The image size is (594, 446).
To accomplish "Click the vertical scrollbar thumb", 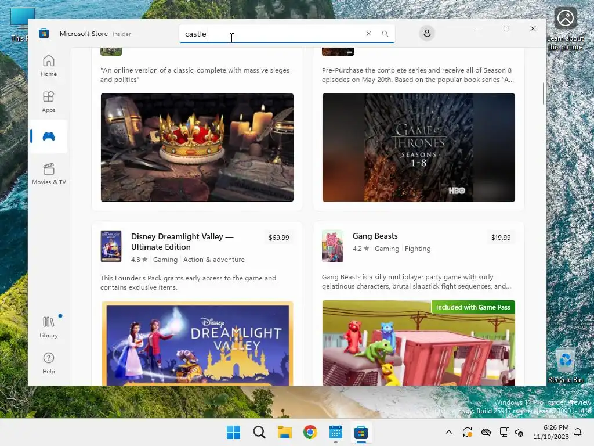I will (544, 93).
